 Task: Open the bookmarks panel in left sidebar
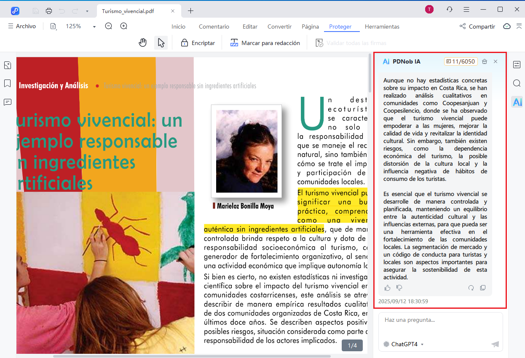8,84
